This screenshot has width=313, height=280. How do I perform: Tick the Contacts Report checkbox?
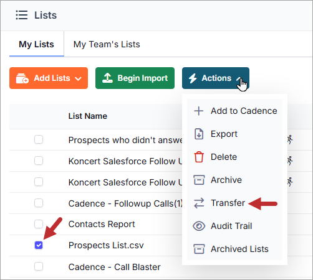coord(39,224)
